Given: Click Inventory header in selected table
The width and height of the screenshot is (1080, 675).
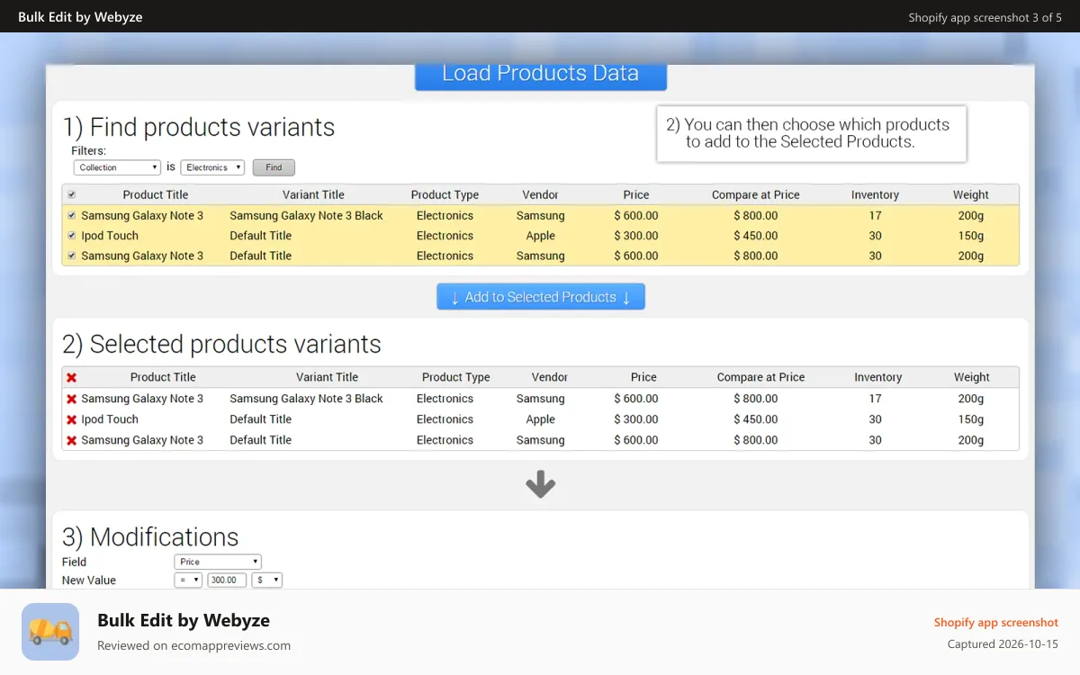Looking at the screenshot, I should click(877, 377).
